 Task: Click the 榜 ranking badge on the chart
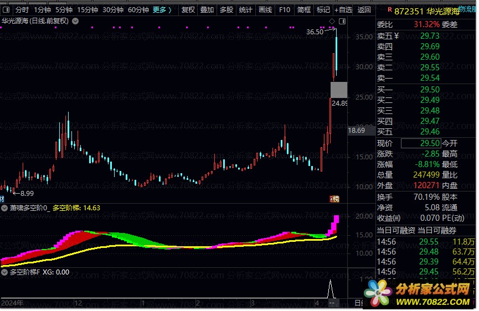click(x=334, y=198)
